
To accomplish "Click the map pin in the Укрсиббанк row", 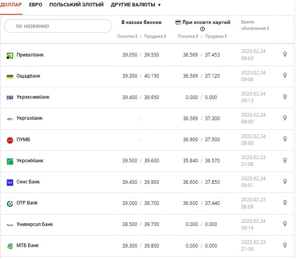I will click(285, 160).
